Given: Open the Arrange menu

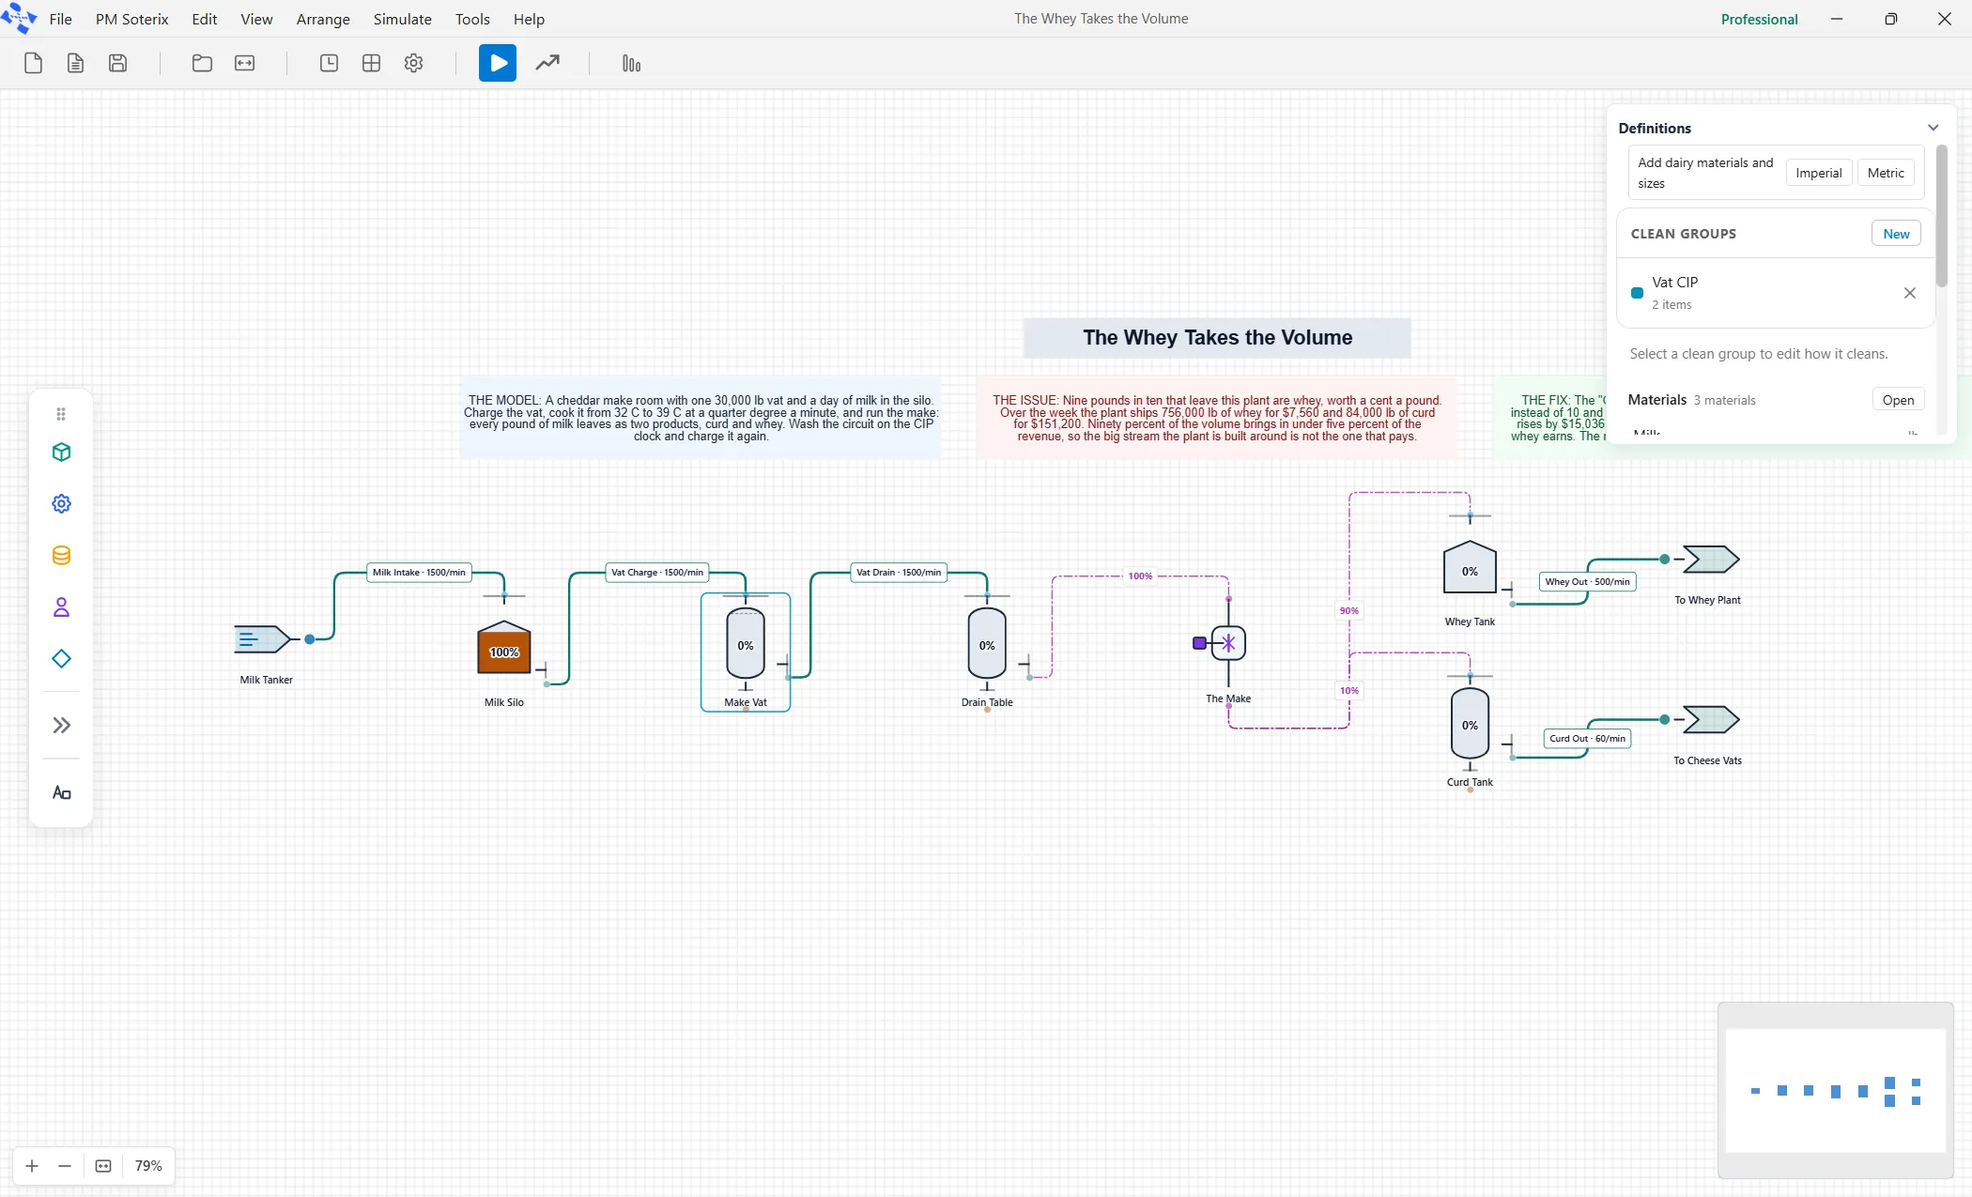Looking at the screenshot, I should 323,19.
